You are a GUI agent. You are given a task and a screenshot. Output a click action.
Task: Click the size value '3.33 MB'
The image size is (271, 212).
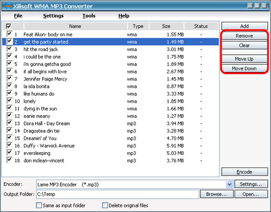[x=175, y=94]
